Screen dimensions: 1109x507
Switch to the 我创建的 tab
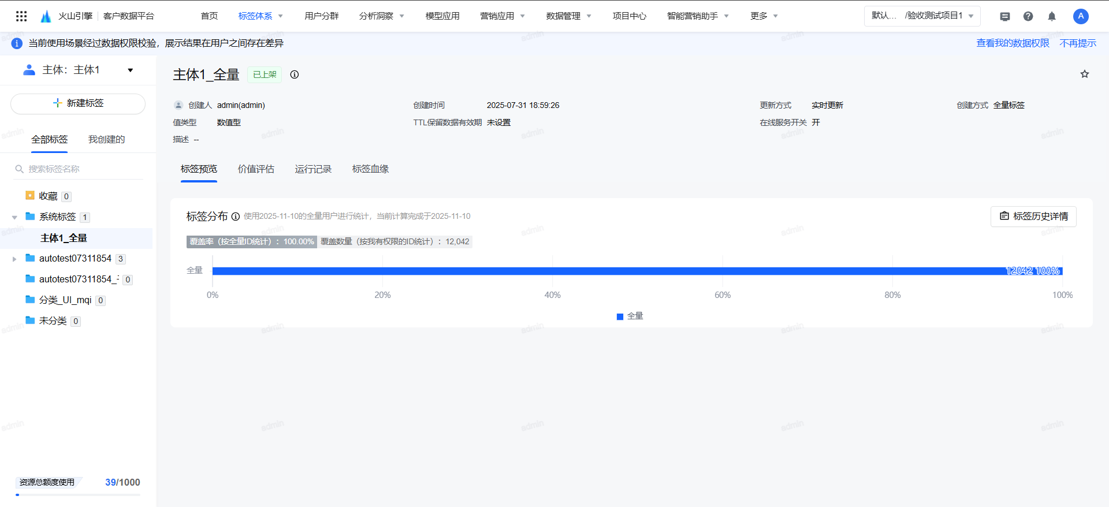[x=106, y=140]
